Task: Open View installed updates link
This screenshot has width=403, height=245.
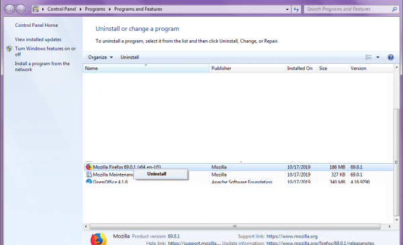Action: point(38,40)
